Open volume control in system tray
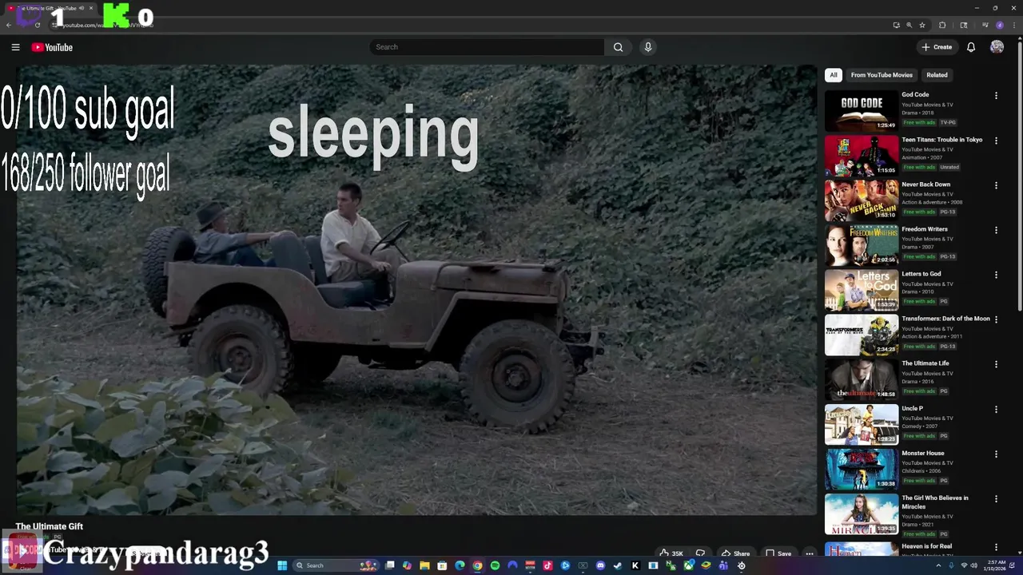This screenshot has height=575, width=1023. (975, 565)
